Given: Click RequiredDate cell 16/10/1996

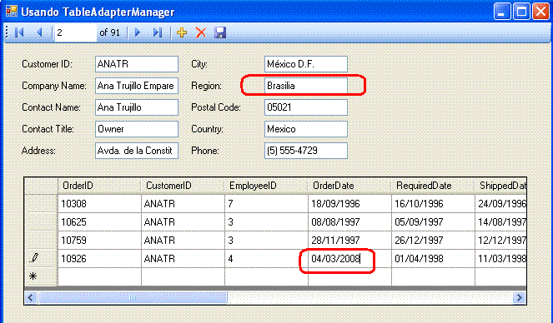Looking at the screenshot, I should click(433, 203).
